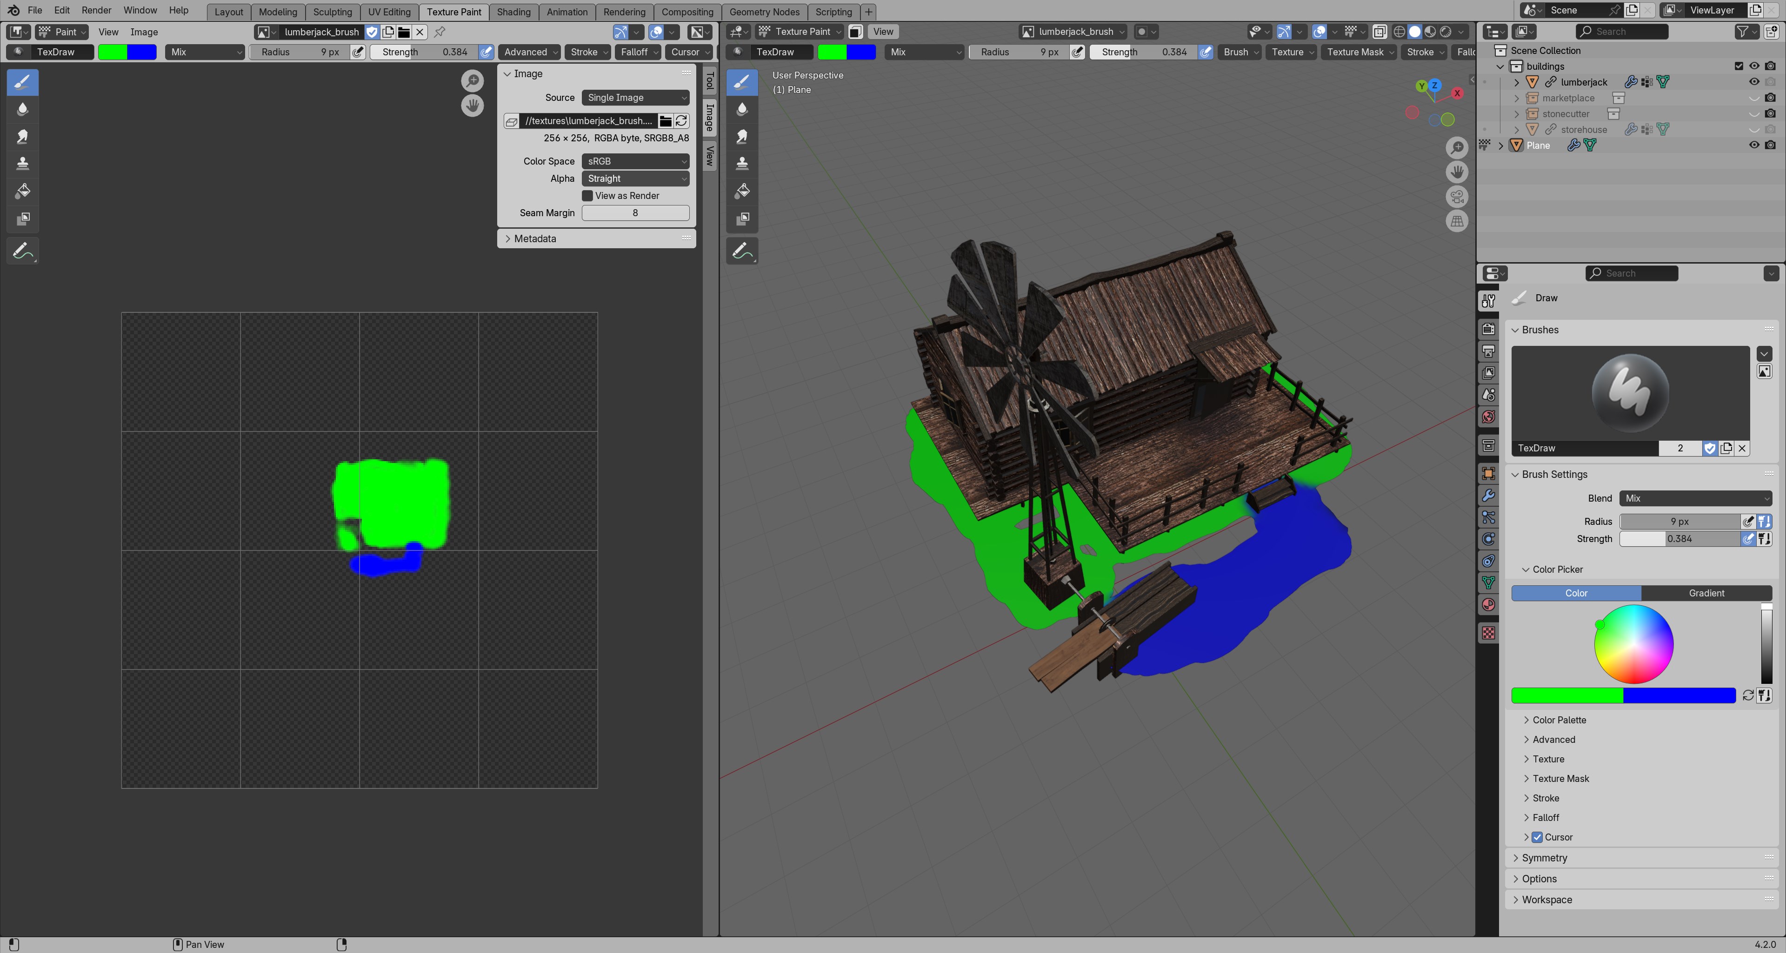Open the Render menu

tap(96, 10)
